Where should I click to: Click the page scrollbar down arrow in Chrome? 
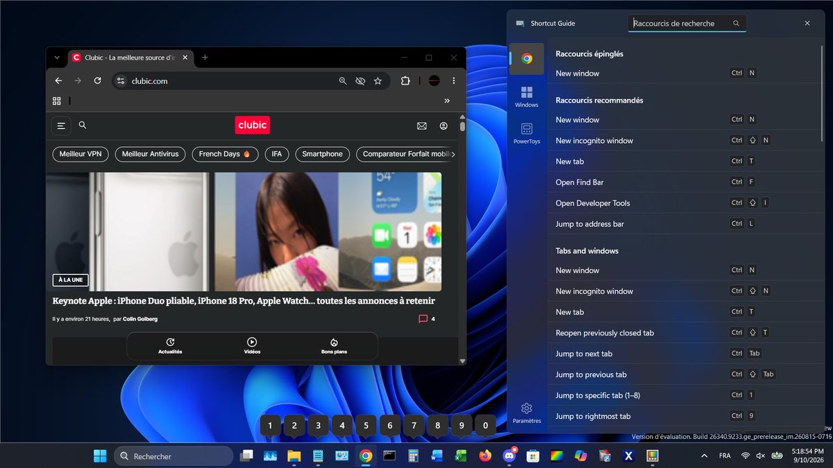[462, 361]
